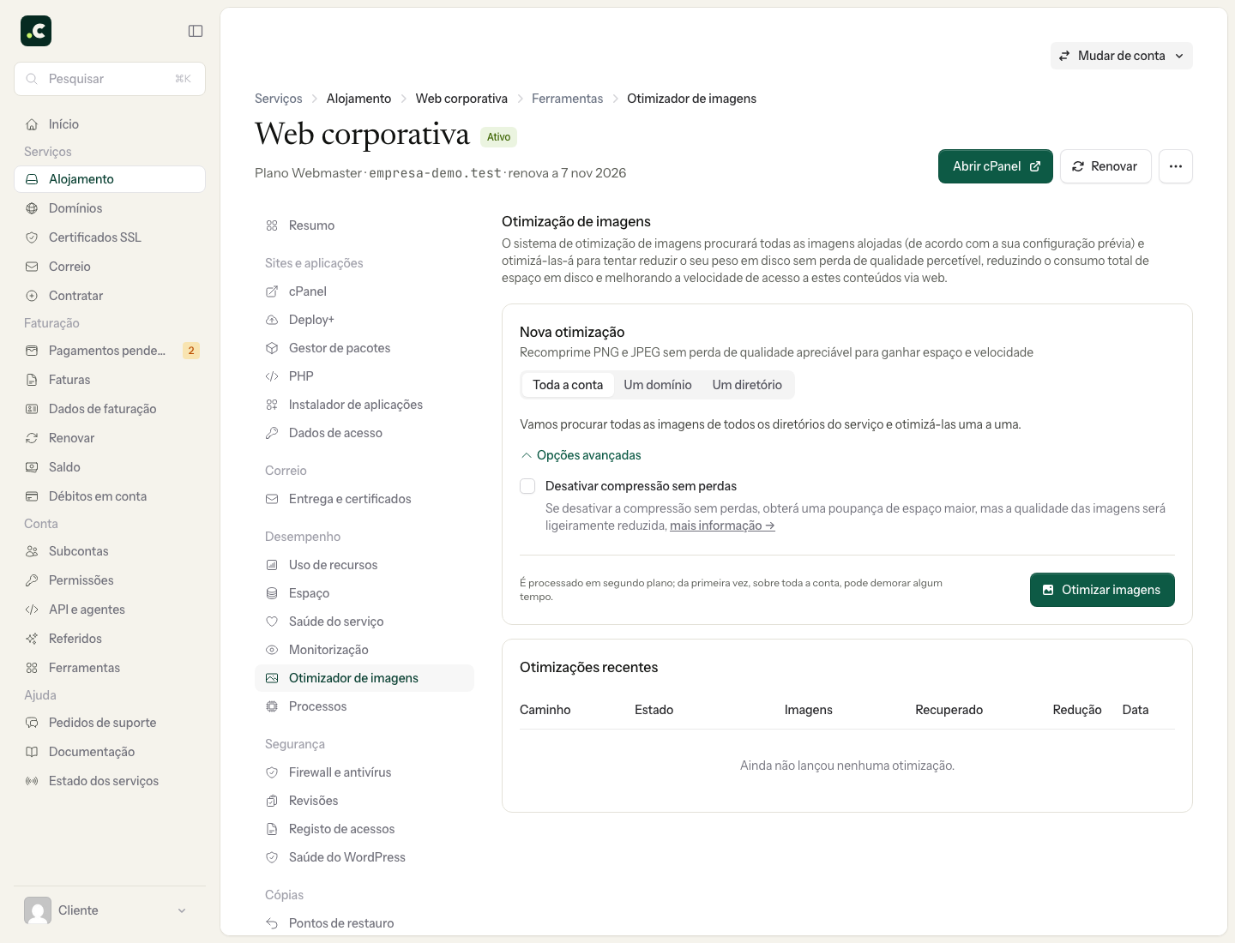This screenshot has width=1235, height=943.
Task: Switch to the Um diretório tab
Action: pos(747,385)
